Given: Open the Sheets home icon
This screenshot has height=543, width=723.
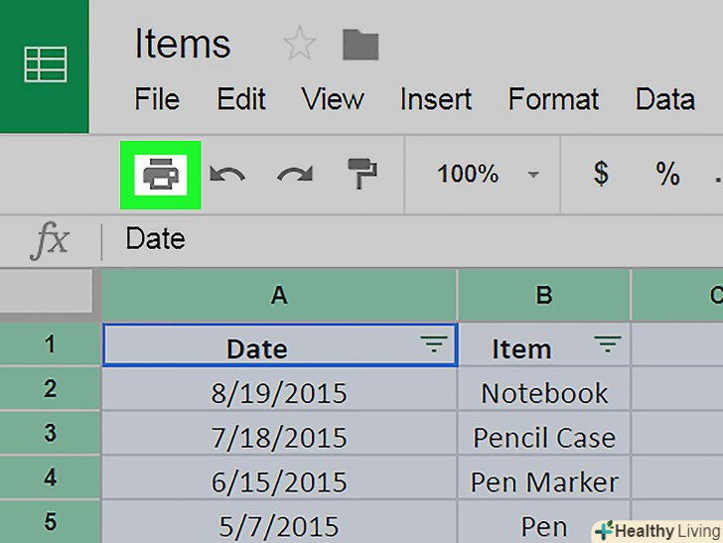Looking at the screenshot, I should [x=45, y=66].
